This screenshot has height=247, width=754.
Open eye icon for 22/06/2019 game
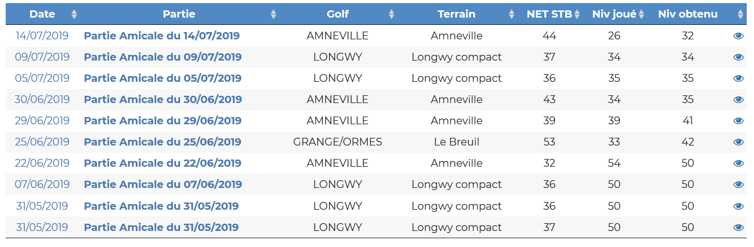tap(738, 164)
